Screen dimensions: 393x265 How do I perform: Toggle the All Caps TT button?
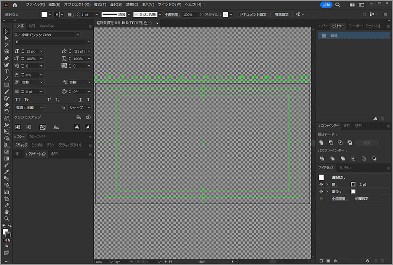tap(18, 100)
